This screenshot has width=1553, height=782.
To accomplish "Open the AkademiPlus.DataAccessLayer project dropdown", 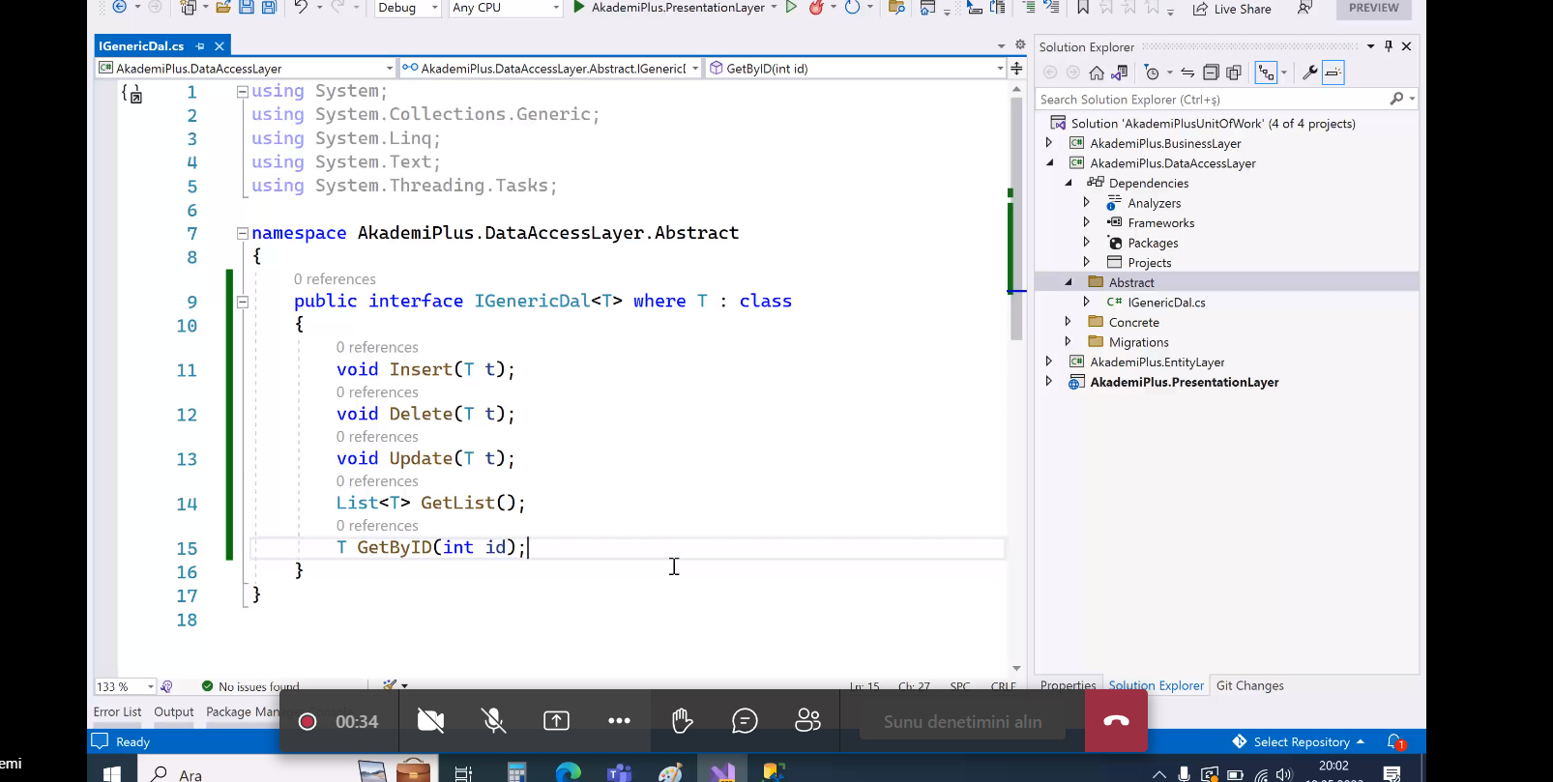I will 246,69.
